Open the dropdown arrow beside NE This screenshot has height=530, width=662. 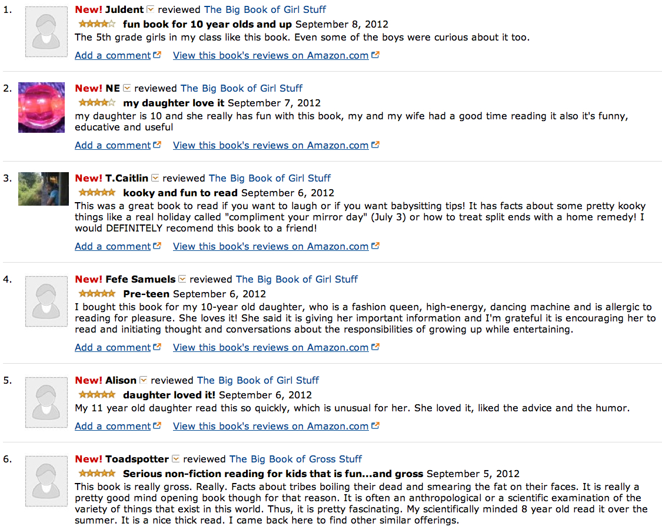127,88
